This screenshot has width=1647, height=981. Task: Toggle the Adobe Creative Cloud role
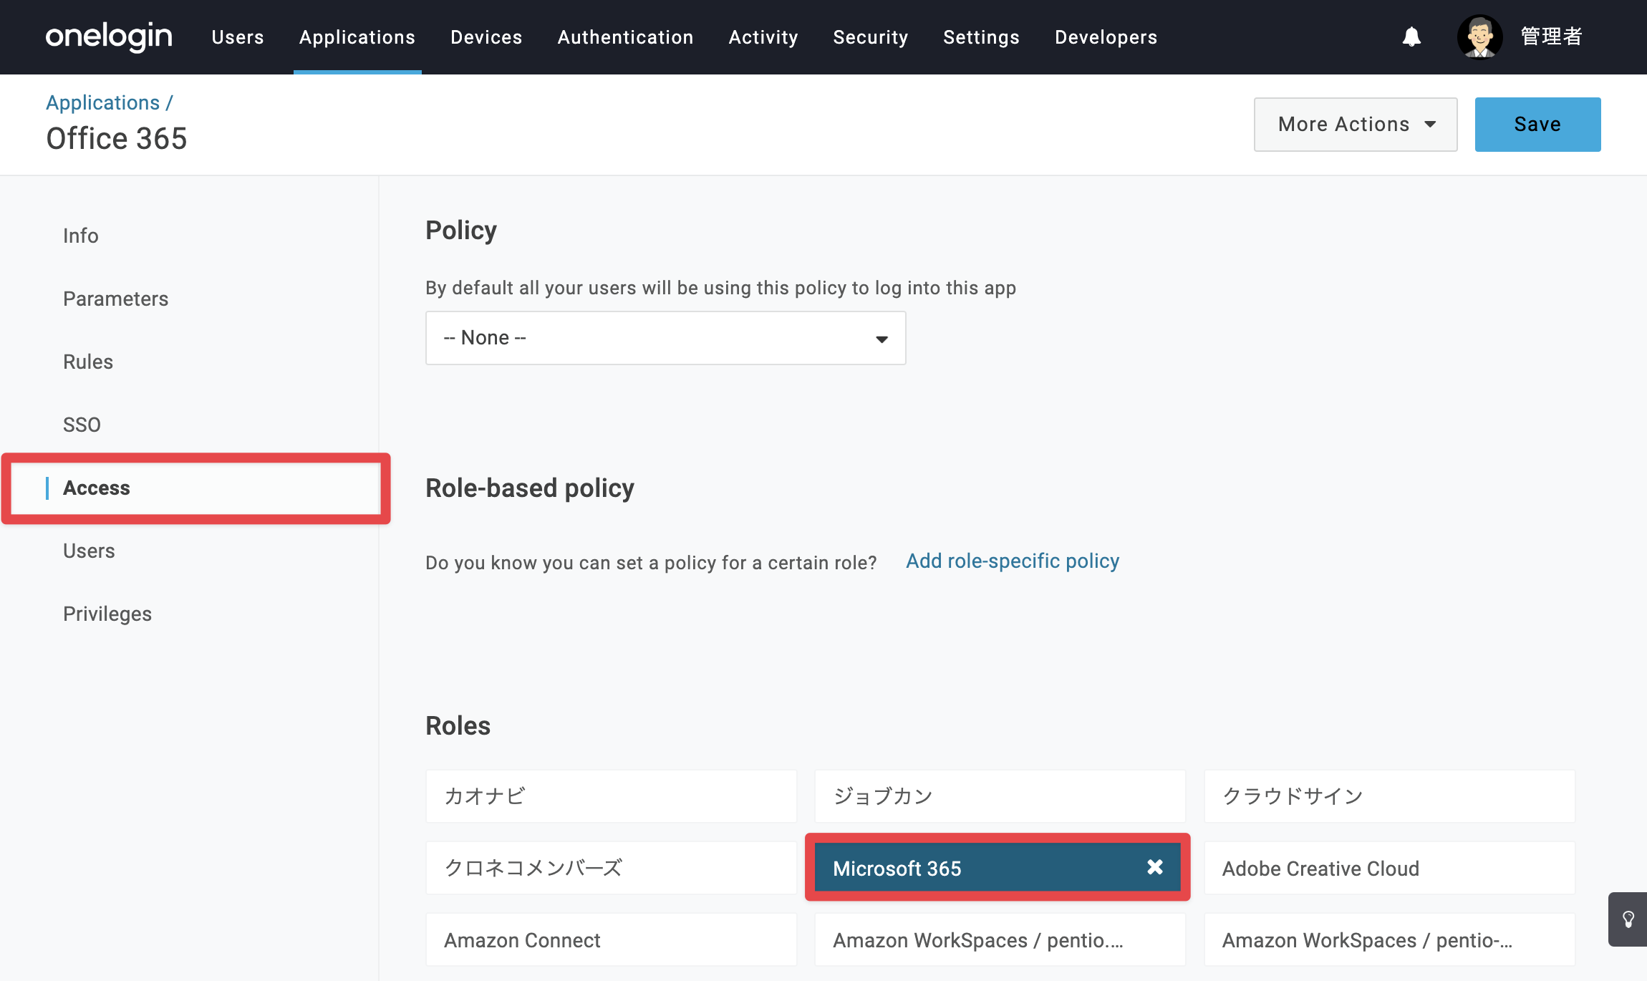click(1389, 869)
